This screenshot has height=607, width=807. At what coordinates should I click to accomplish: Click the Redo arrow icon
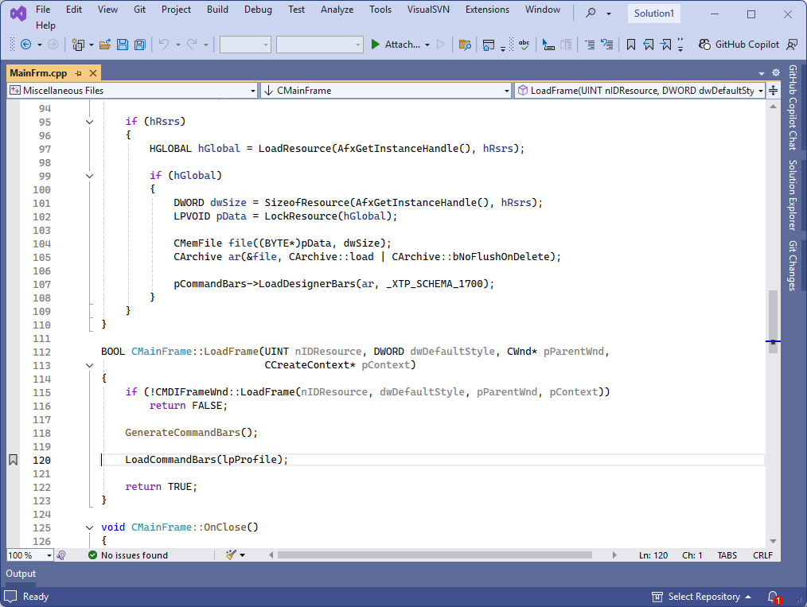[192, 45]
